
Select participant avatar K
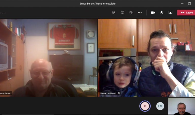[145, 106]
